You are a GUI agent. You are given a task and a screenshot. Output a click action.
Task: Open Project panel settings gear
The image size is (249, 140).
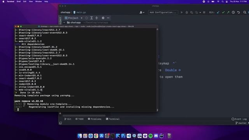pos(103,18)
